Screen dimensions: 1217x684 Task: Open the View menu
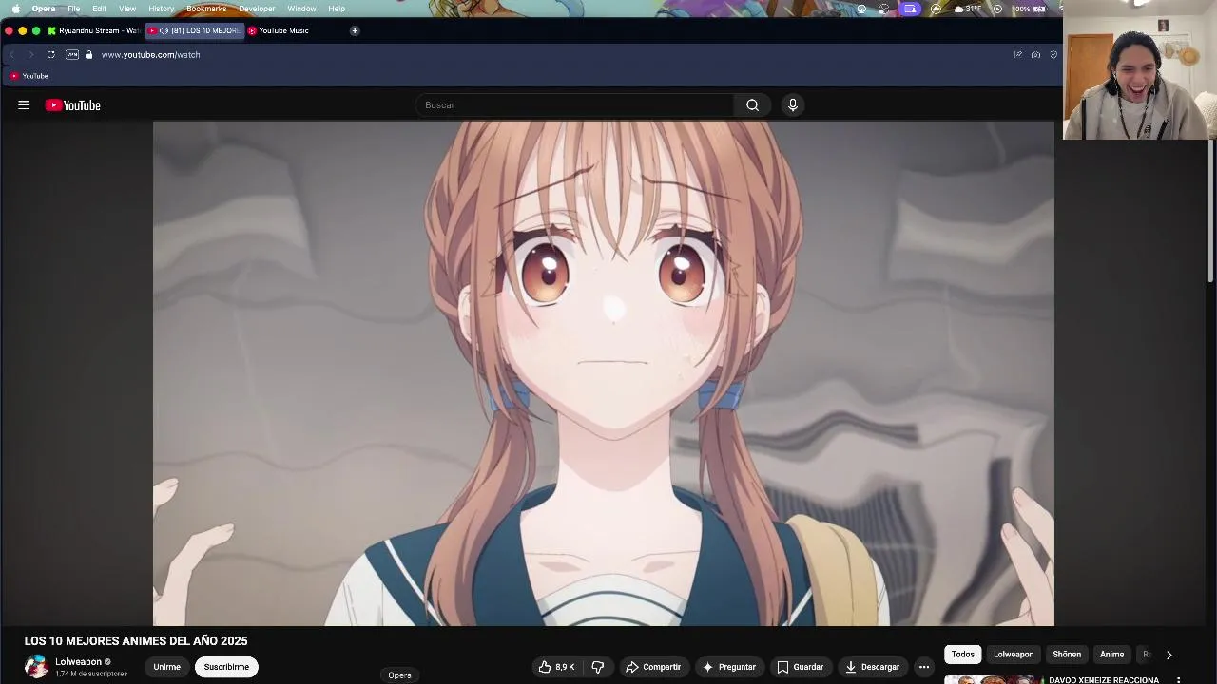(127, 9)
